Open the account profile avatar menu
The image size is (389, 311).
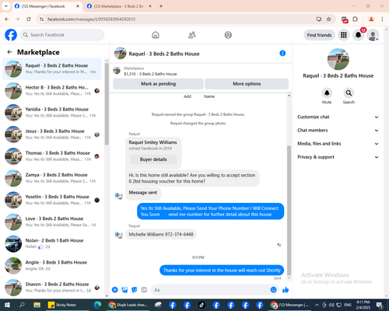tap(373, 35)
